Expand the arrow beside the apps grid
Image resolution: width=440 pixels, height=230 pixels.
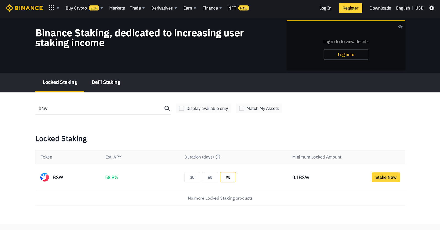58,8
